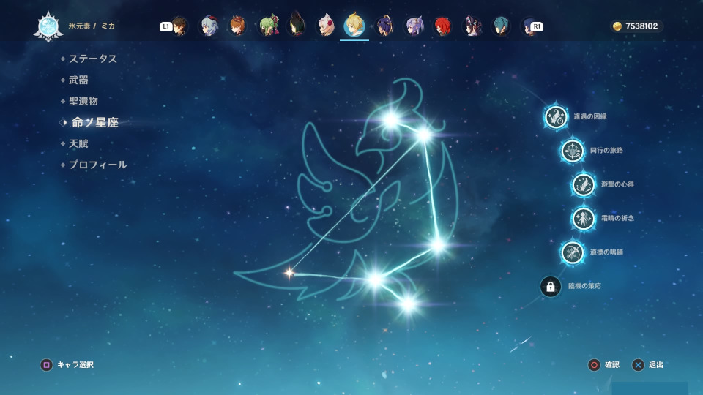
Task: Click the locked 臨機の策応 padlock icon
Action: 551,287
